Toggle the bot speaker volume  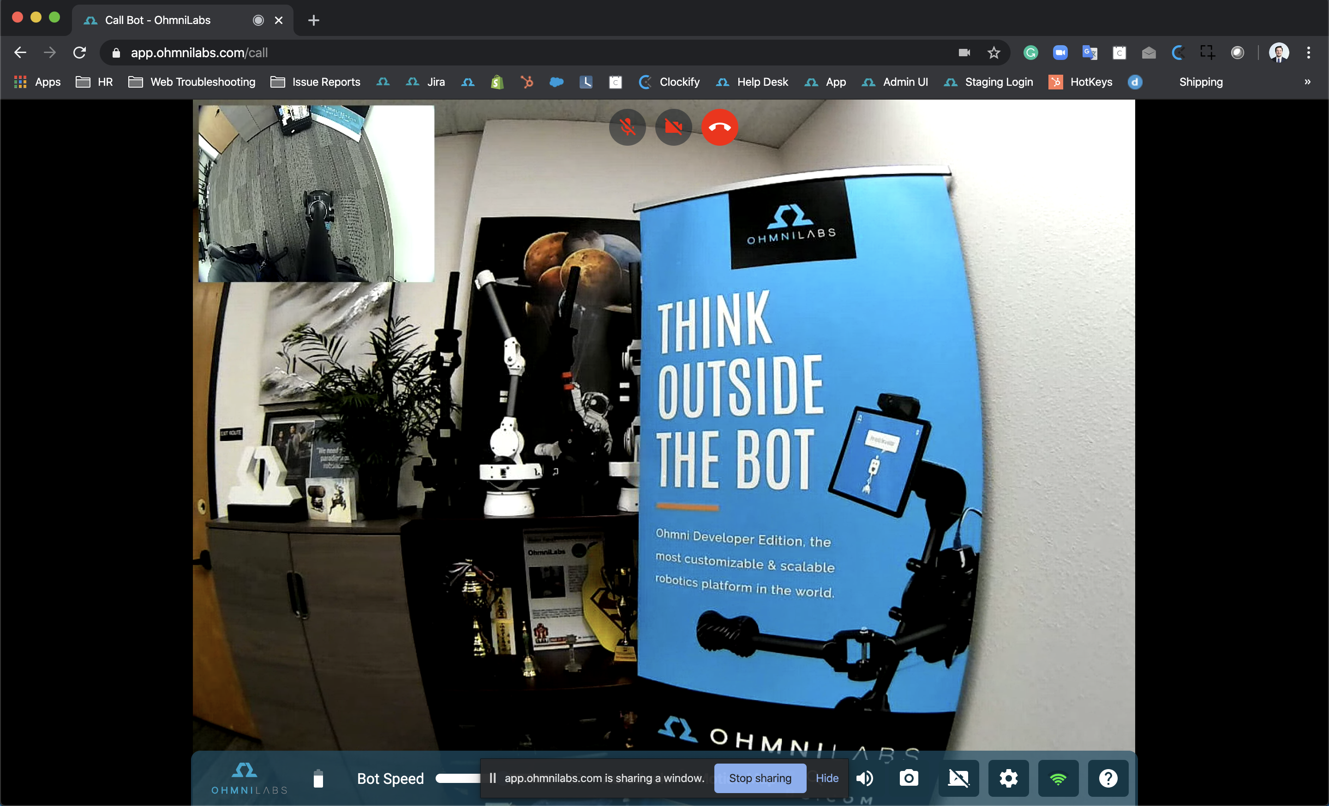pyautogui.click(x=865, y=778)
